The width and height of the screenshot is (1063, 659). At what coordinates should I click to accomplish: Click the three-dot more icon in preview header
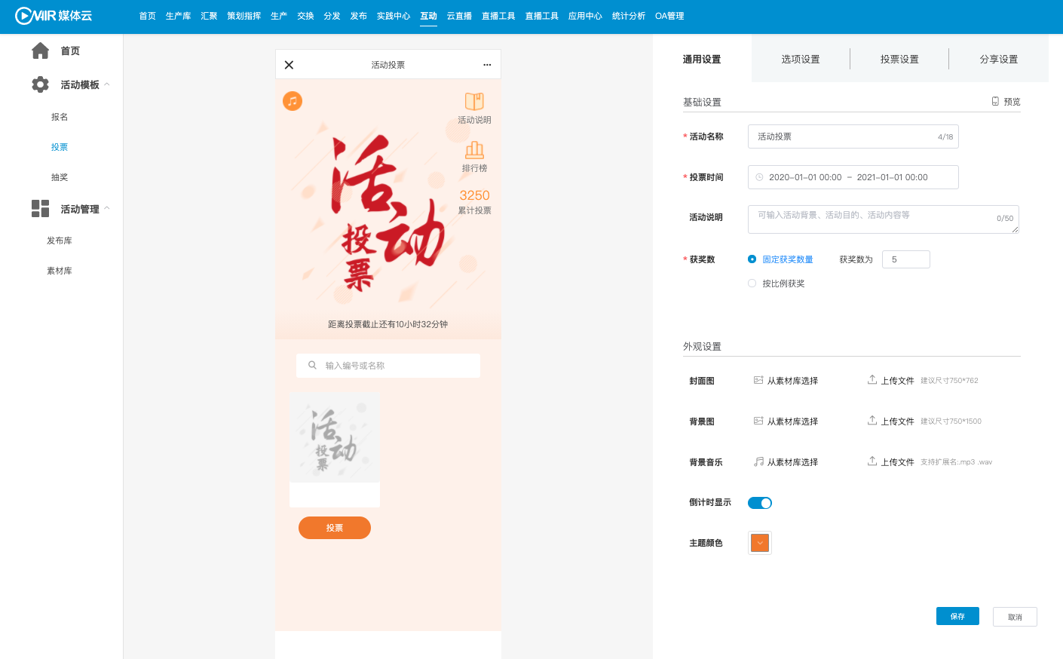coord(487,65)
